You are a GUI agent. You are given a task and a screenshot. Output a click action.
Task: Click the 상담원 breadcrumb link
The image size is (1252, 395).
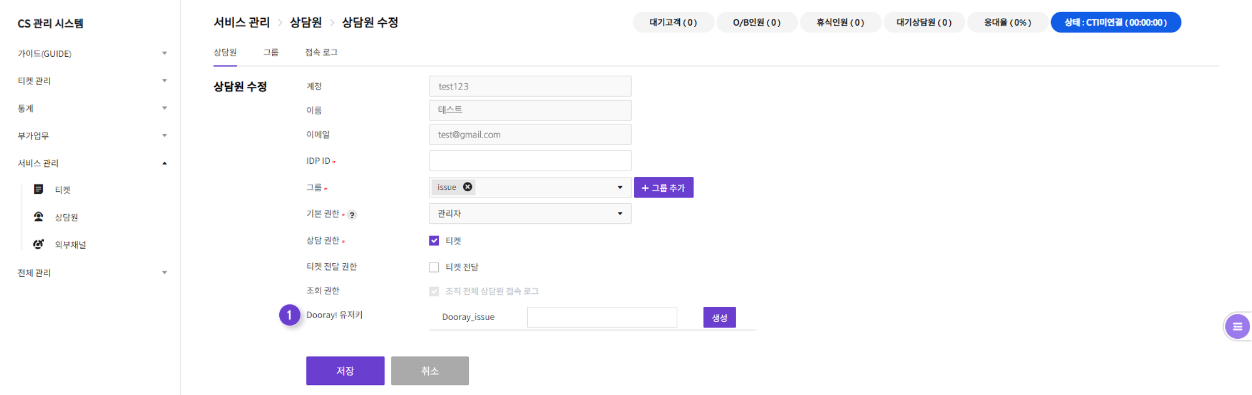click(x=306, y=22)
